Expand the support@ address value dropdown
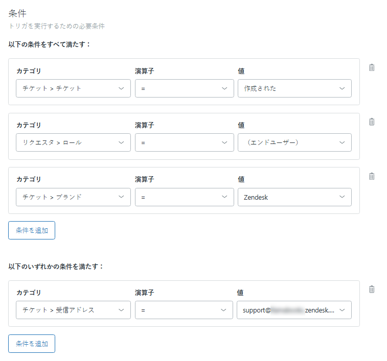This screenshot has width=387, height=361. [x=294, y=310]
